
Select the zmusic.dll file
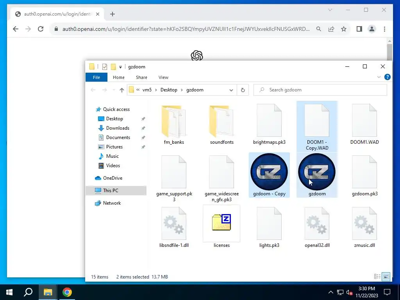[364, 227]
